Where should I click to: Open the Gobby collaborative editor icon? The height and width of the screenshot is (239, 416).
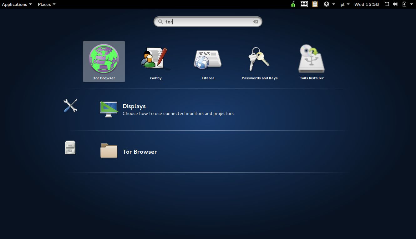(x=155, y=58)
